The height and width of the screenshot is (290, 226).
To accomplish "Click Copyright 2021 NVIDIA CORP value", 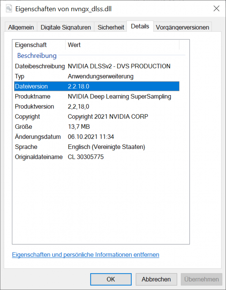I will 108,117.
